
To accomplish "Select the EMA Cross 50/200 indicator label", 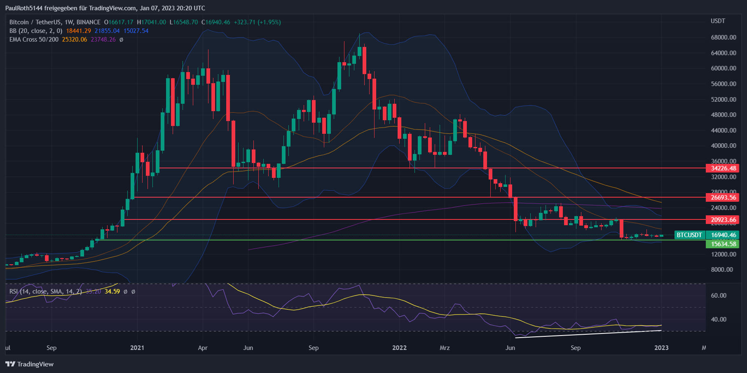I will pos(34,40).
